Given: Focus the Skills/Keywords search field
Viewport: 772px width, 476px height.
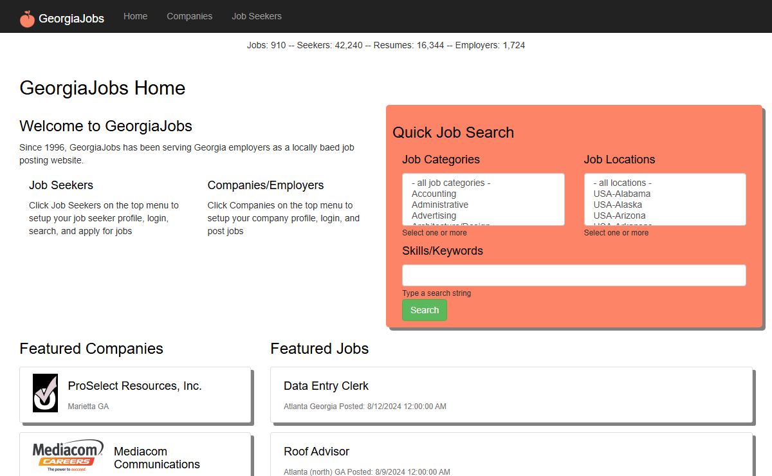Looking at the screenshot, I should click(x=574, y=275).
